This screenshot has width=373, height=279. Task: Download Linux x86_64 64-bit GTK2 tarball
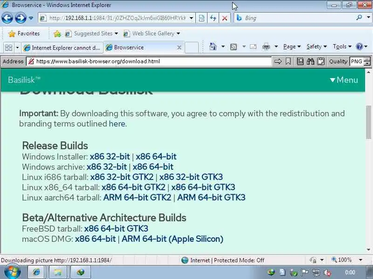tap(133, 187)
